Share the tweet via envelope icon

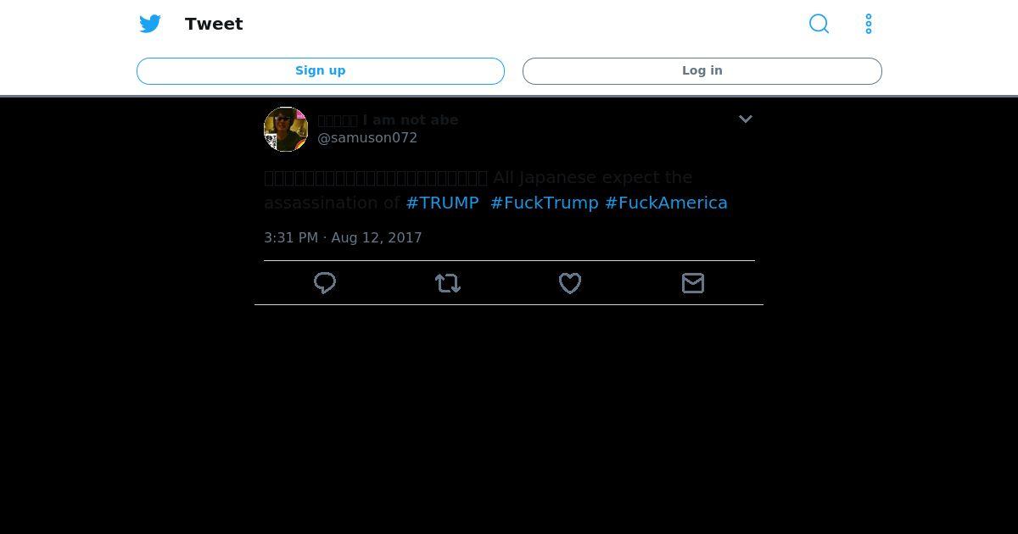point(693,283)
